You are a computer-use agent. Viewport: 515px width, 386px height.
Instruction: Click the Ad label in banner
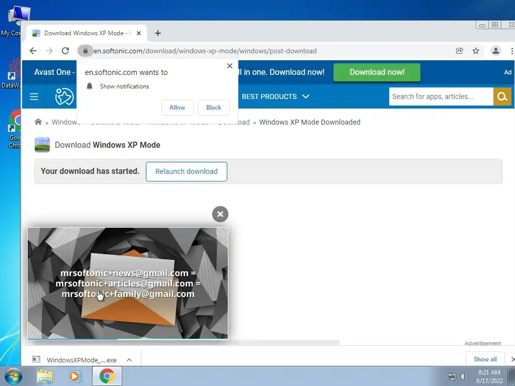click(x=508, y=72)
